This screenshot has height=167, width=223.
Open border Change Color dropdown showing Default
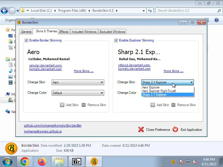pyautogui.click(x=78, y=93)
